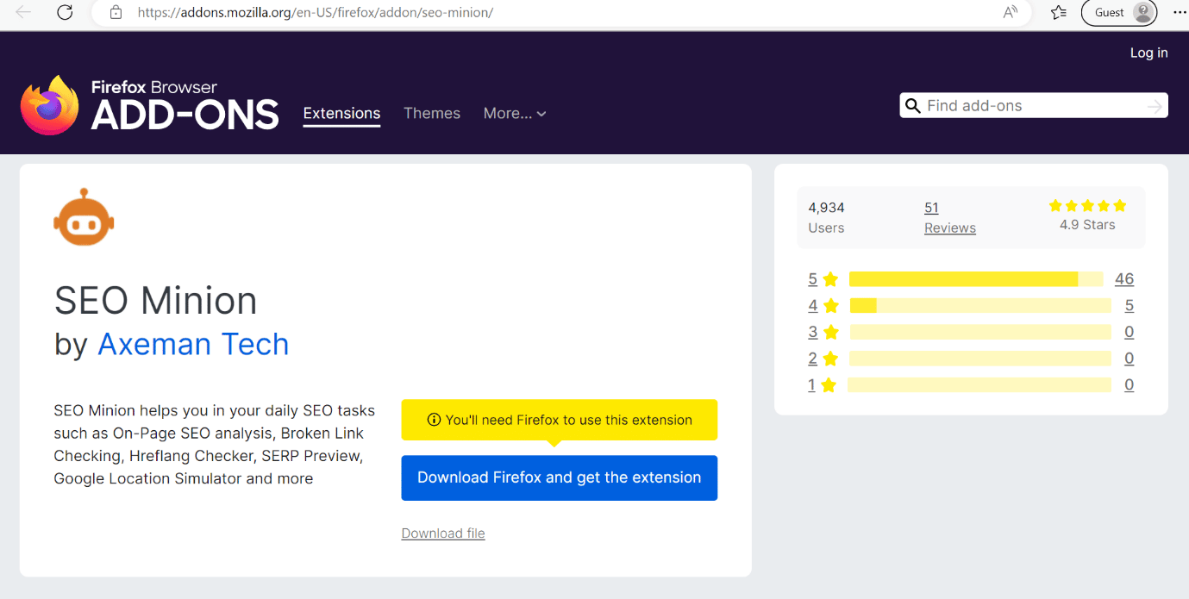Switch to the Themes tab
This screenshot has width=1189, height=599.
[432, 113]
